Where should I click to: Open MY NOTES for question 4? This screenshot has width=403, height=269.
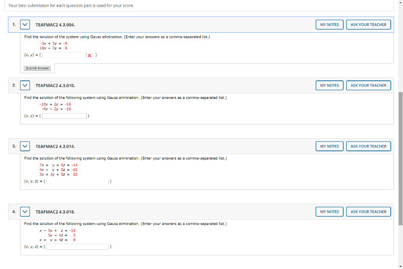click(329, 211)
